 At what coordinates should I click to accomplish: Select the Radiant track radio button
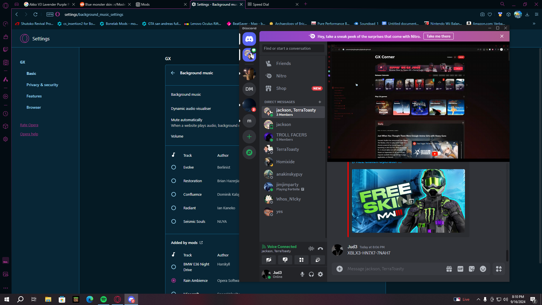coord(174,208)
